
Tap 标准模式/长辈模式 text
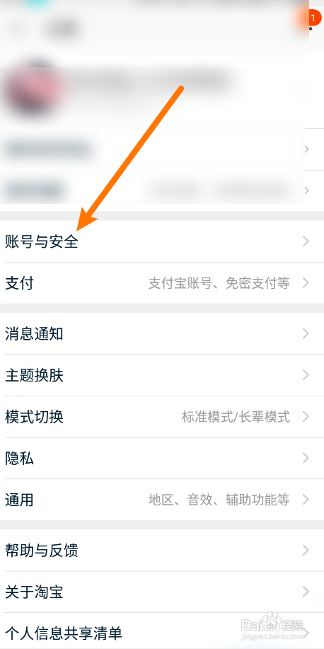[236, 417]
